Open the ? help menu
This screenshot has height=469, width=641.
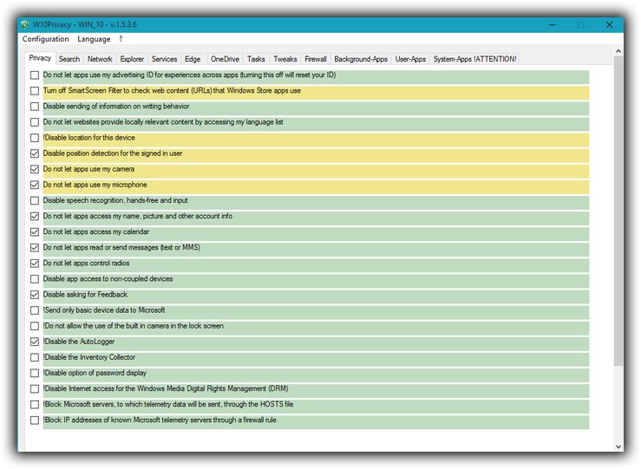(x=121, y=39)
